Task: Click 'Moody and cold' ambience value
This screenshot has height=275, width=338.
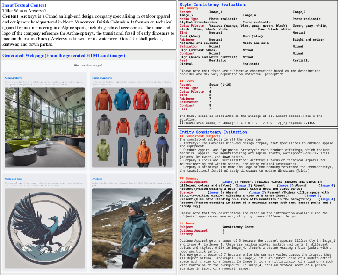Action: tap(255, 43)
